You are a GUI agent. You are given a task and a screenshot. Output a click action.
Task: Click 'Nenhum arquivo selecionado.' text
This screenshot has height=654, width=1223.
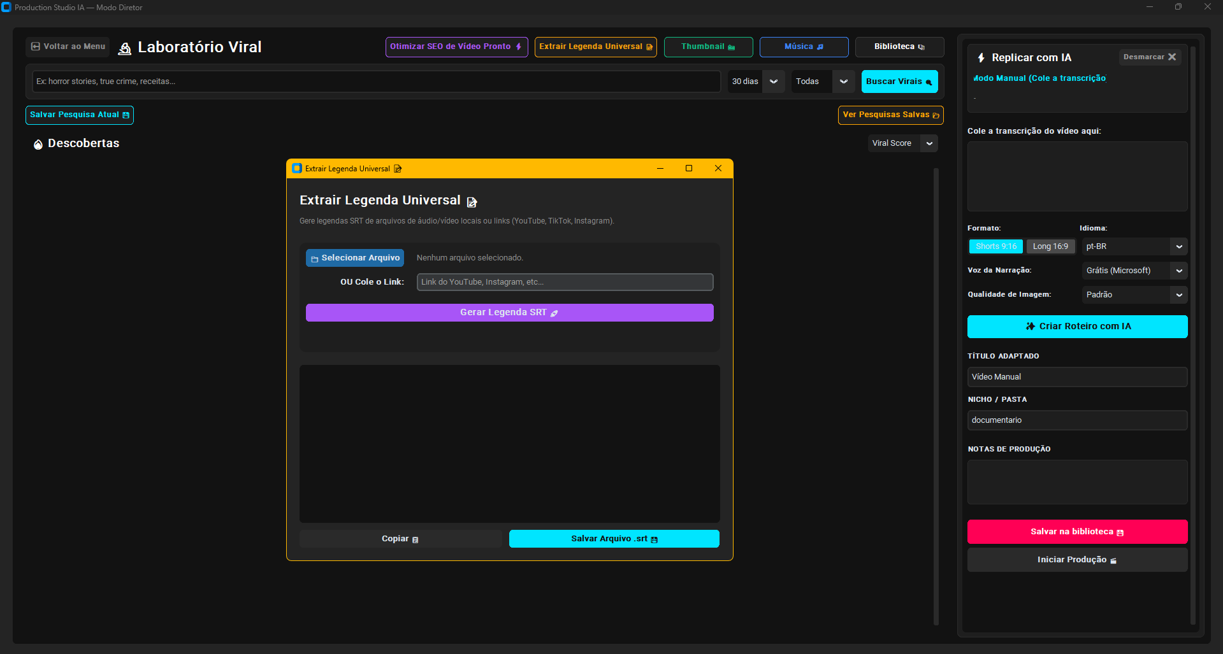pyautogui.click(x=470, y=258)
